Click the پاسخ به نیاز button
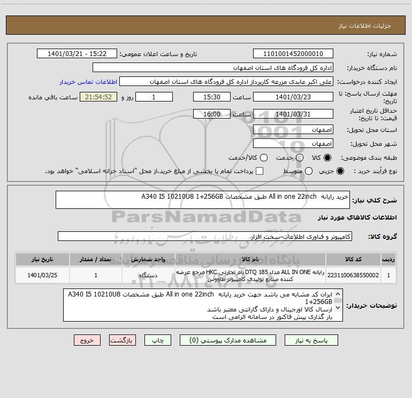The width and height of the screenshot is (412, 398). coord(311,340)
